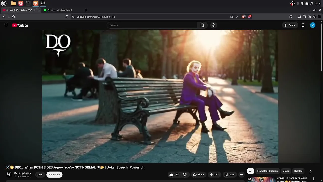Bookmark this page in Brave
This screenshot has width=323, height=182.
[x=67, y=17]
